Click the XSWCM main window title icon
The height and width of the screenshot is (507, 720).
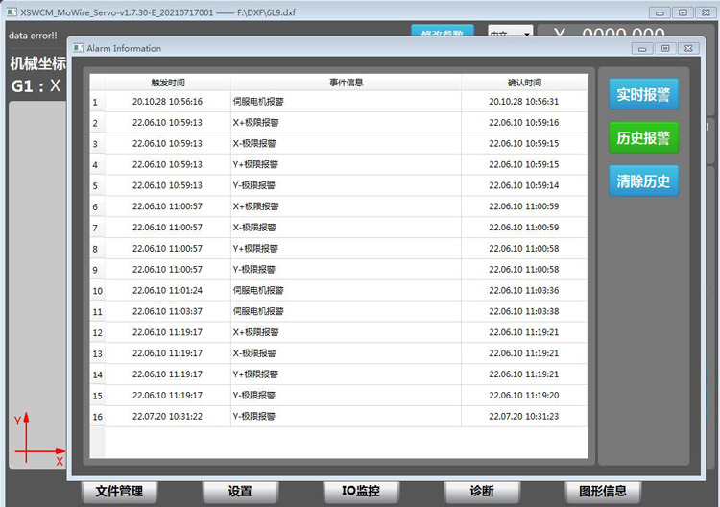(12, 12)
